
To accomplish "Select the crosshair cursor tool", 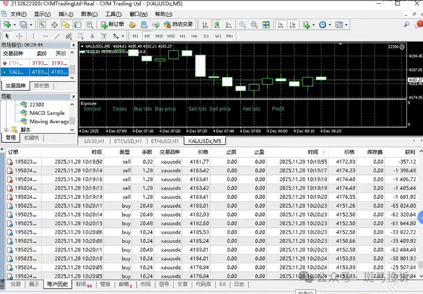I will click(x=19, y=36).
